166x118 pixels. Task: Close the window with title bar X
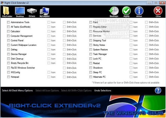click(x=162, y=3)
